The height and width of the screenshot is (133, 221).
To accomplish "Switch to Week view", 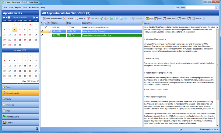I will click(182, 18).
